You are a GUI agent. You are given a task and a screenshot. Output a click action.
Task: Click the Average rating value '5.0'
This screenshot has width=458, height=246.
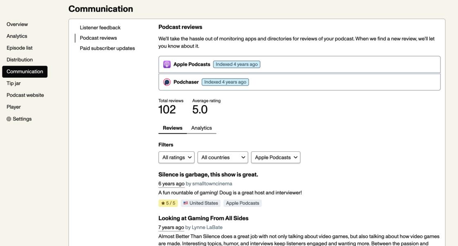(200, 110)
